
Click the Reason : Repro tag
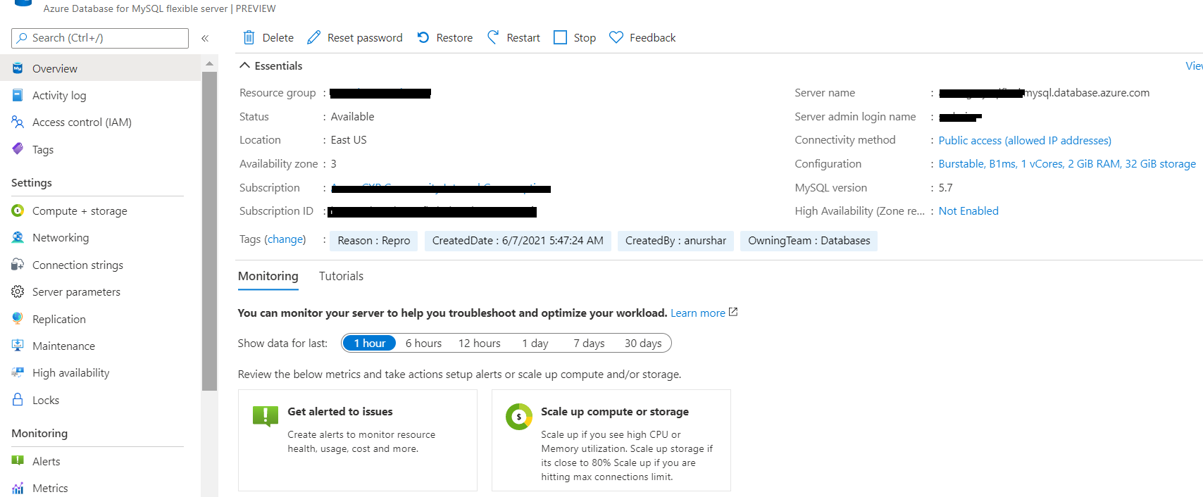[374, 241]
